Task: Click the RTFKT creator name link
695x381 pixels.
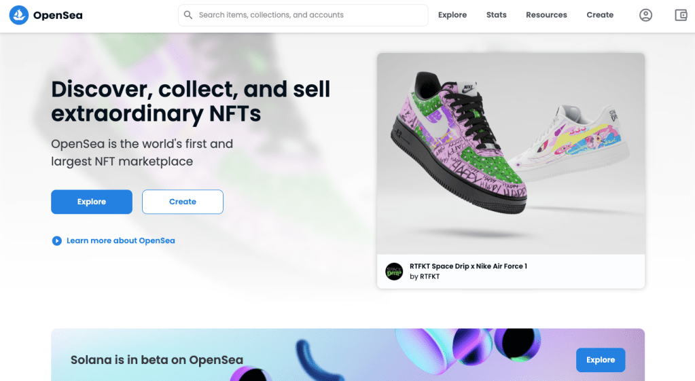Action: [429, 276]
